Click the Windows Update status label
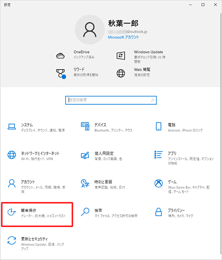This screenshot has height=260, width=222. coord(150,59)
